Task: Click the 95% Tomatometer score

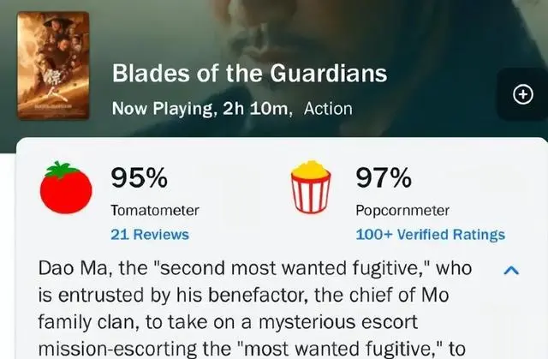Action: click(x=139, y=177)
